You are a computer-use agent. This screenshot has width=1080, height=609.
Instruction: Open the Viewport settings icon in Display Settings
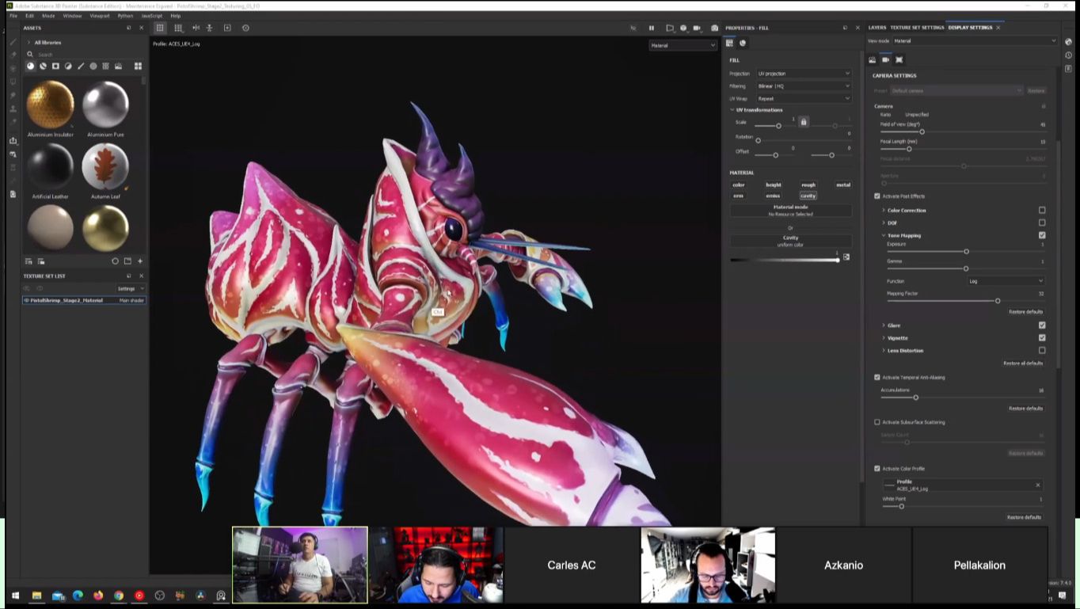tap(899, 59)
